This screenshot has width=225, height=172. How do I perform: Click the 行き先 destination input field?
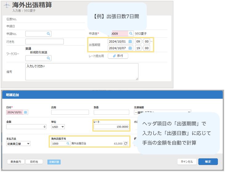click(44, 42)
